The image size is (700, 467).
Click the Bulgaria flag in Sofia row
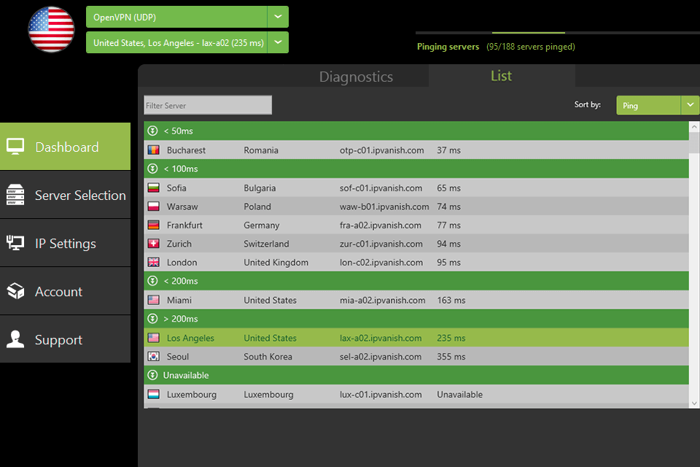pyautogui.click(x=154, y=188)
